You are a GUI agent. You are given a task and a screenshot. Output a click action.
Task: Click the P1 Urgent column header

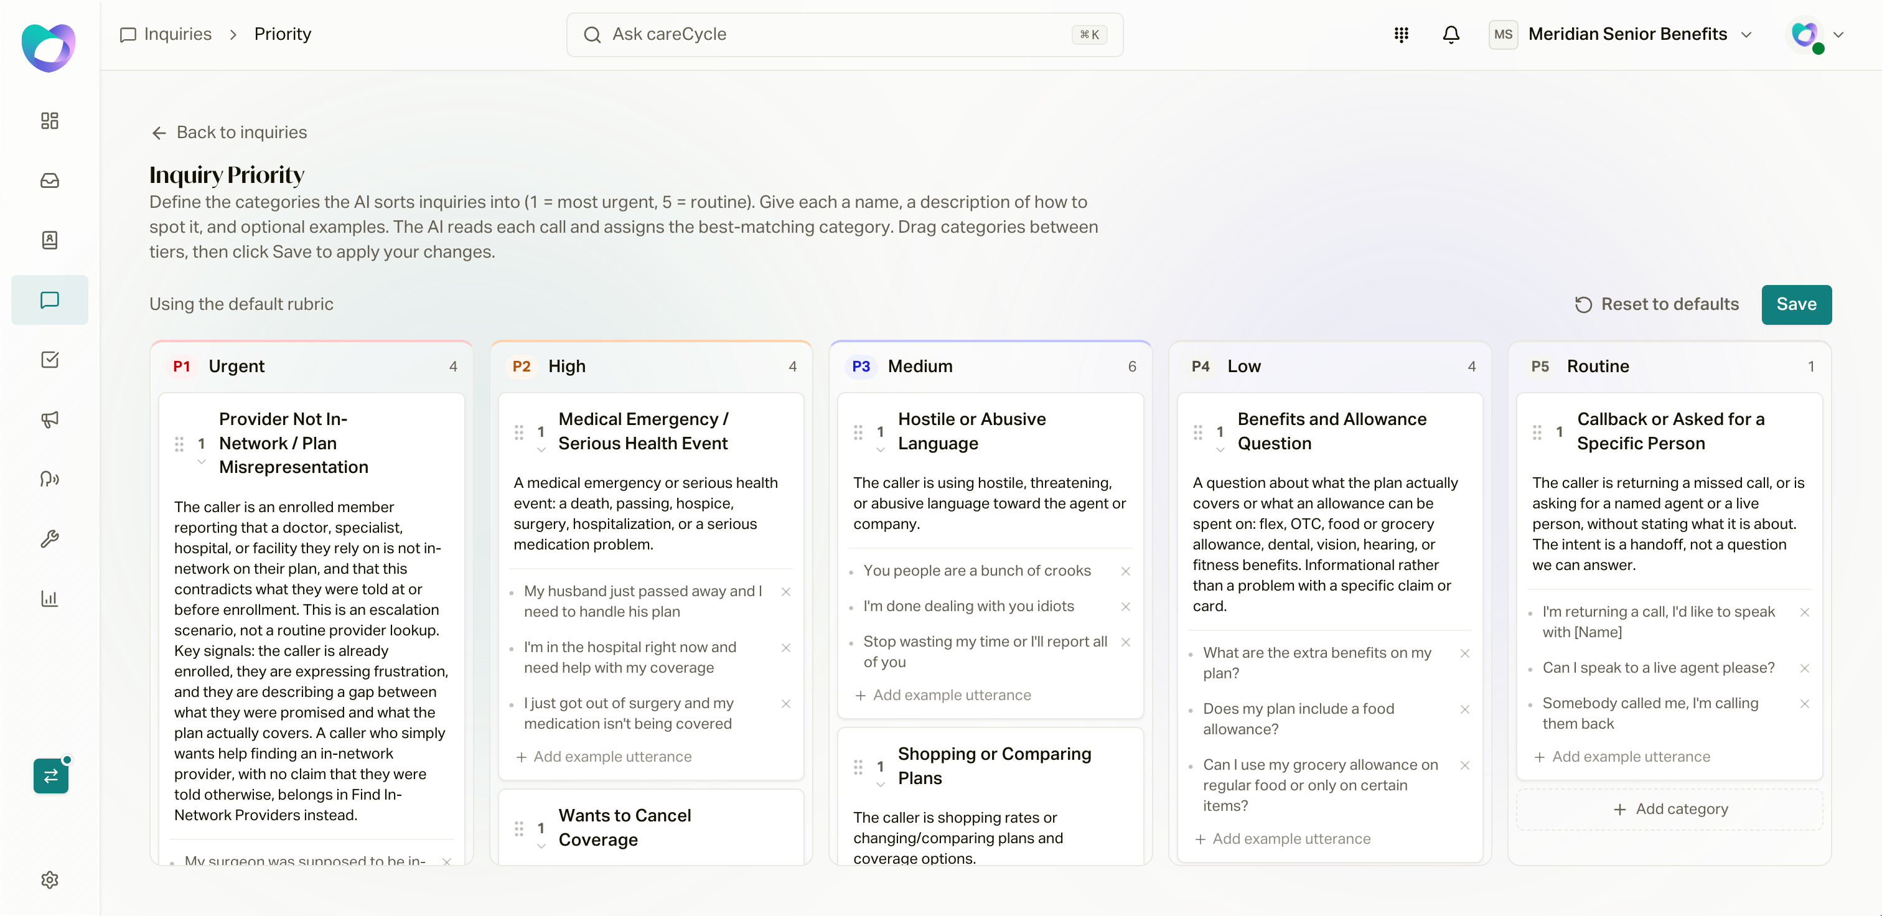(312, 366)
